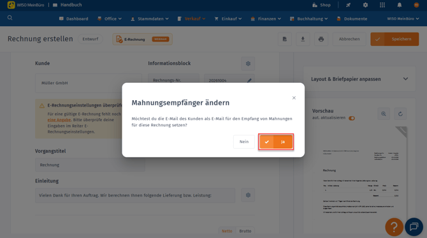The width and height of the screenshot is (427, 238).
Task: Click the Entwurf status badge
Action: 90,39
